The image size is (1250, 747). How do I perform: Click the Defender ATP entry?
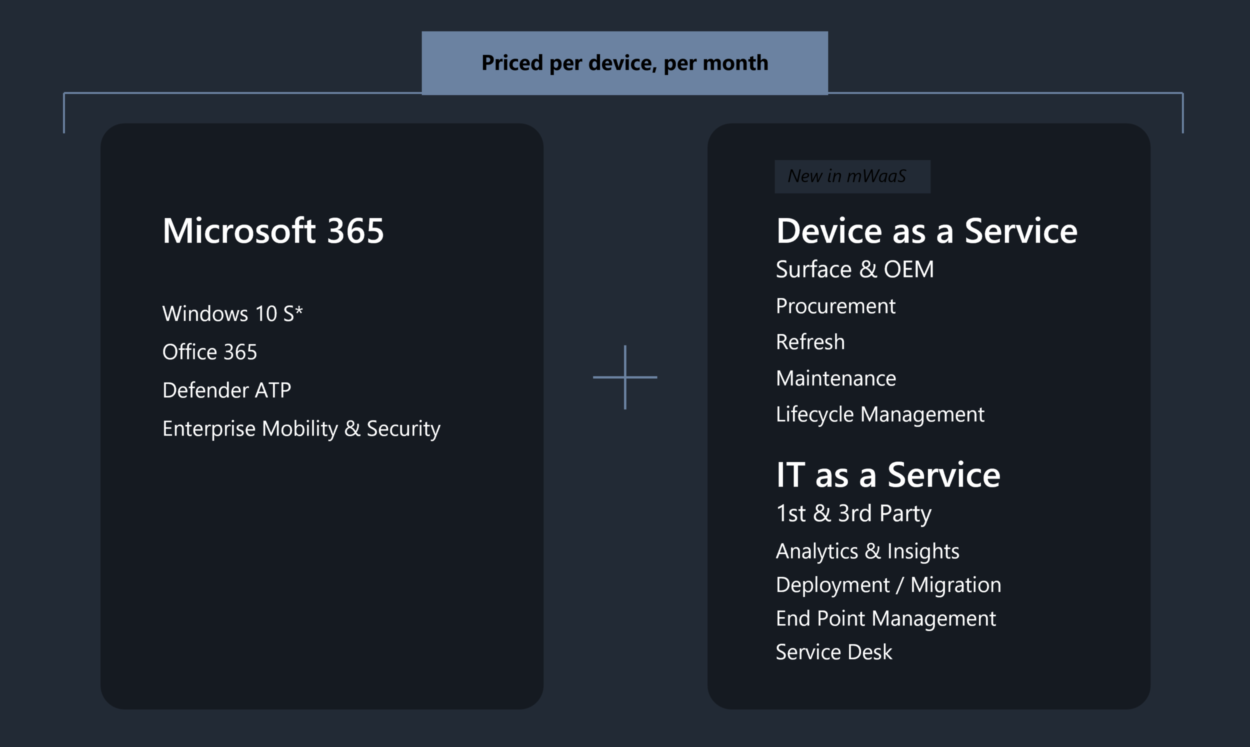(226, 390)
